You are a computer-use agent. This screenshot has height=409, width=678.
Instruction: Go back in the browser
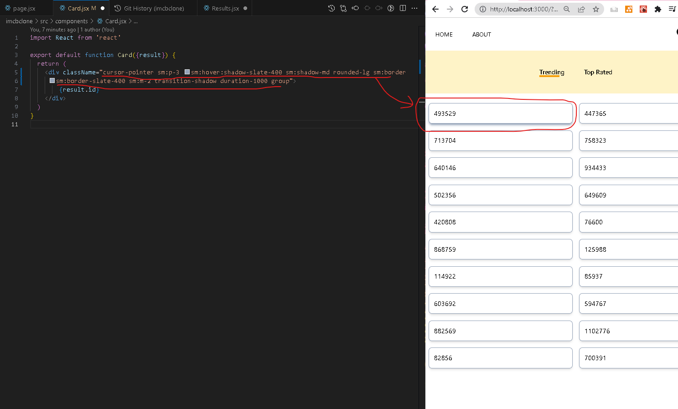pyautogui.click(x=435, y=9)
